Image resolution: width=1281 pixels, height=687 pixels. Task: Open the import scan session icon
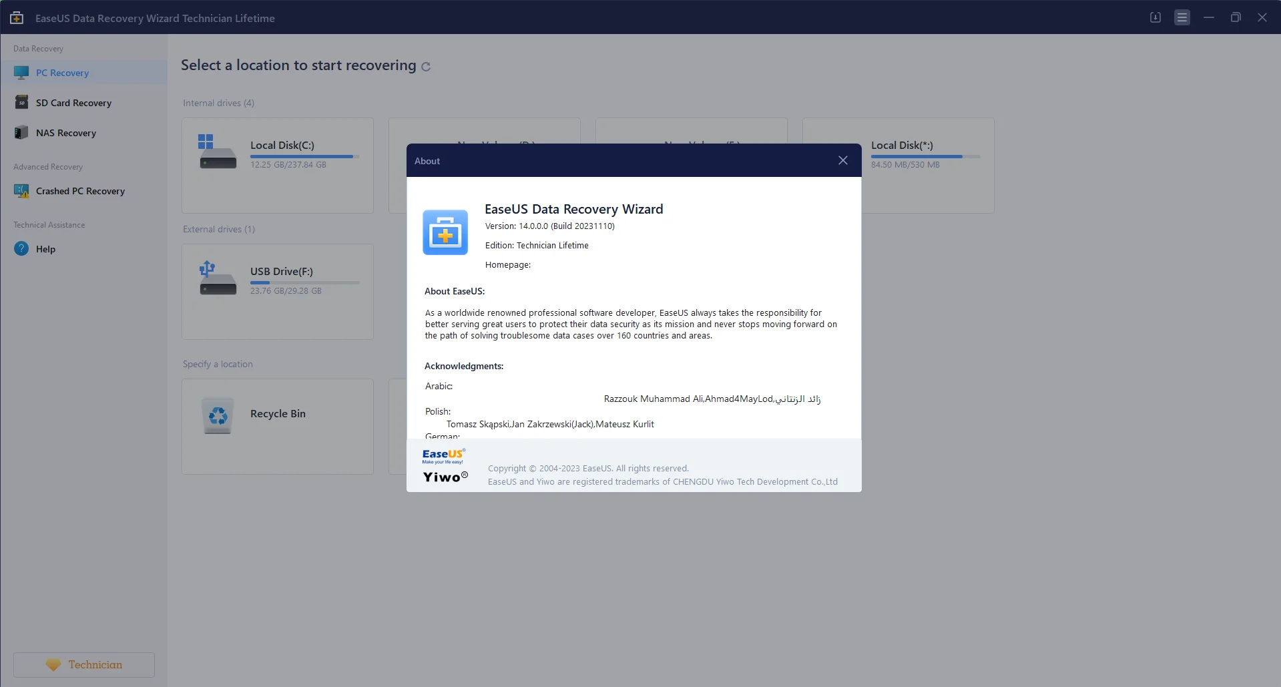coord(1156,17)
